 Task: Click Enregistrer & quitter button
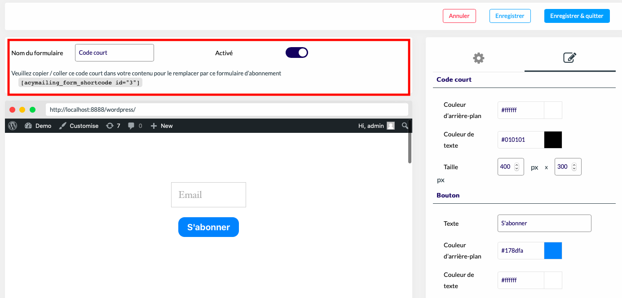click(577, 16)
